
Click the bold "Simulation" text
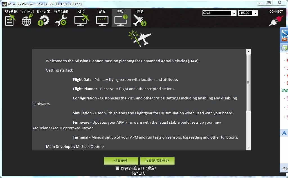[x=82, y=113]
